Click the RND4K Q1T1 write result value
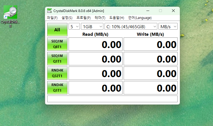Screen dimensions: 213x126 point(151,88)
